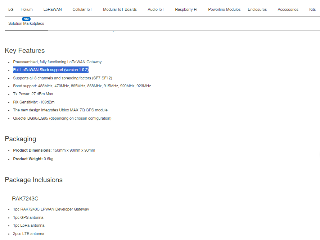Click the RAK7243C subheading
320x240 pixels.
[x=25, y=199]
